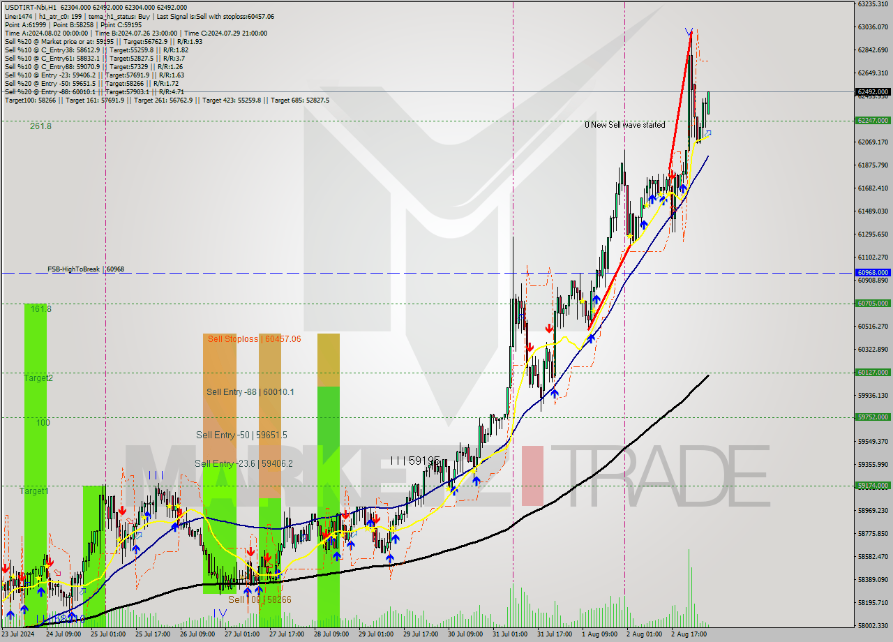Select the 28 Jul 09:00 time label

point(331,634)
